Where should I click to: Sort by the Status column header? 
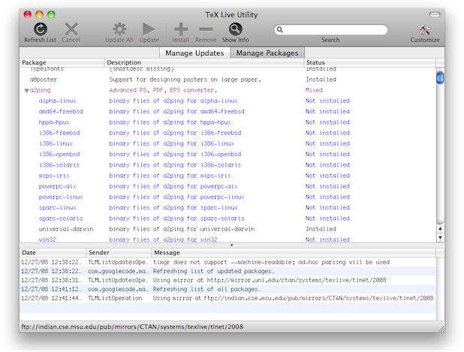click(369, 62)
